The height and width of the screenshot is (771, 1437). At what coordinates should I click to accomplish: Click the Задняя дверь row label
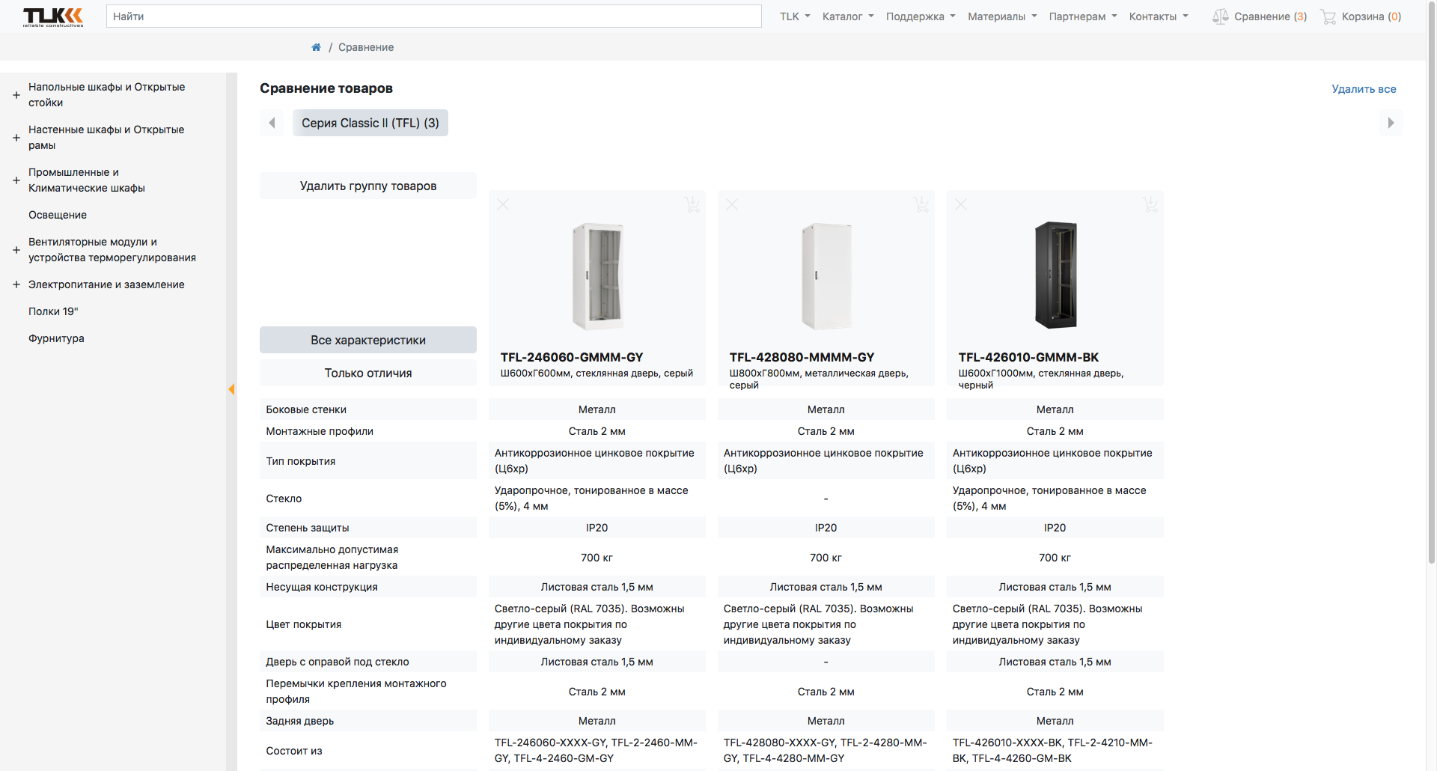[299, 721]
